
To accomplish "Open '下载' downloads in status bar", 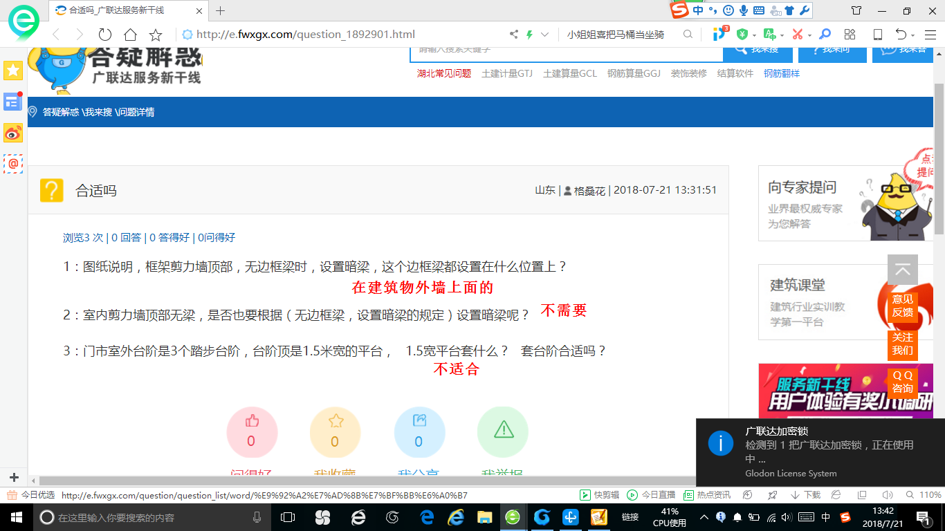I will tap(805, 495).
